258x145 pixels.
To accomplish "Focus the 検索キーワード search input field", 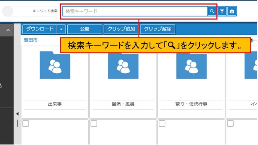I will 135,11.
